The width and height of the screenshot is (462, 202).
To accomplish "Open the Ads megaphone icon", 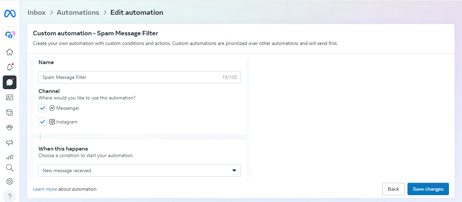I will pyautogui.click(x=10, y=143).
